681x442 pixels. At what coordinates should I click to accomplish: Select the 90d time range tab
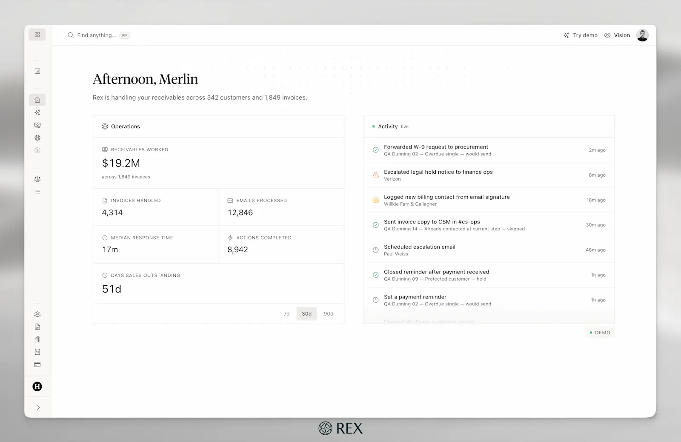point(328,314)
